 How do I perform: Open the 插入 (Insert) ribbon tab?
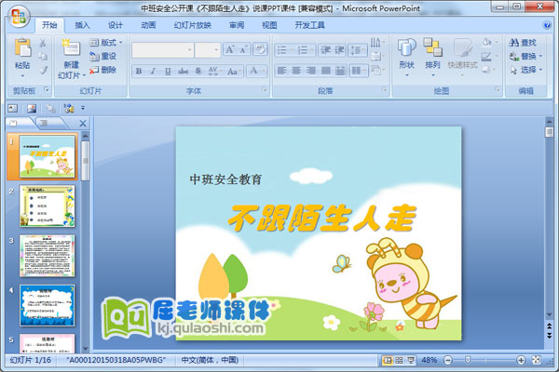[x=83, y=25]
